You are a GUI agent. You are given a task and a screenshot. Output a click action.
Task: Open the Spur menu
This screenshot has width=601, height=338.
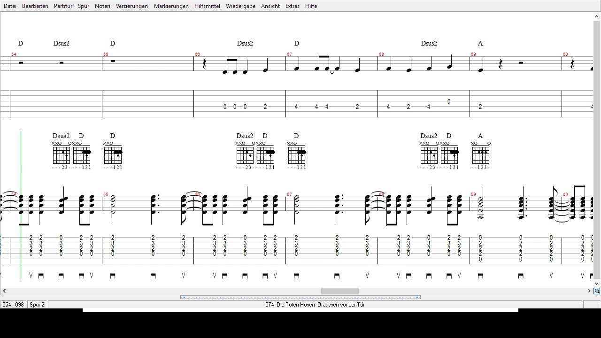click(84, 6)
